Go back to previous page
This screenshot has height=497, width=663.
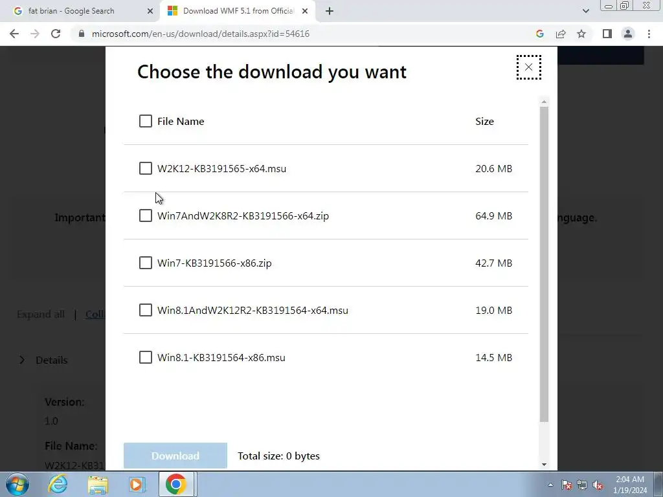click(x=14, y=34)
